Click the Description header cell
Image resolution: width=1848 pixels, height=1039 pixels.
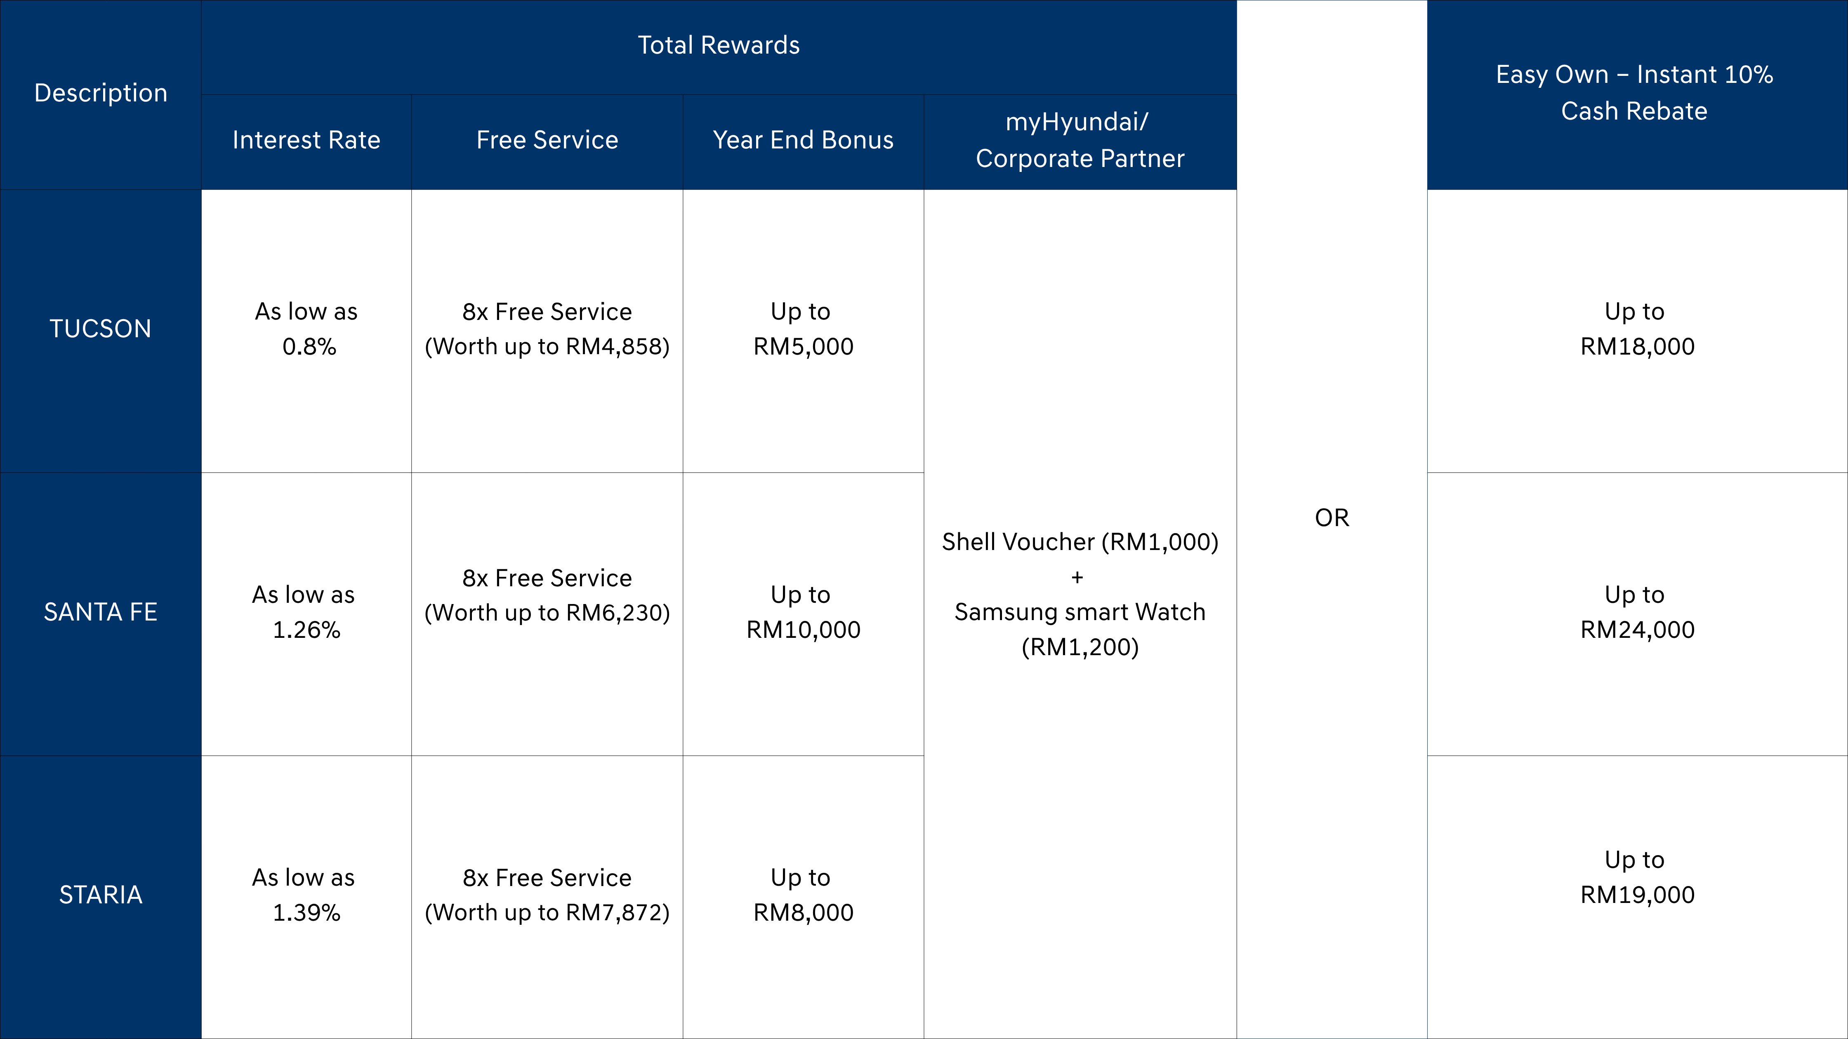click(x=100, y=93)
